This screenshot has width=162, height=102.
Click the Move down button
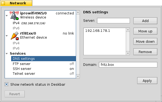145,41
